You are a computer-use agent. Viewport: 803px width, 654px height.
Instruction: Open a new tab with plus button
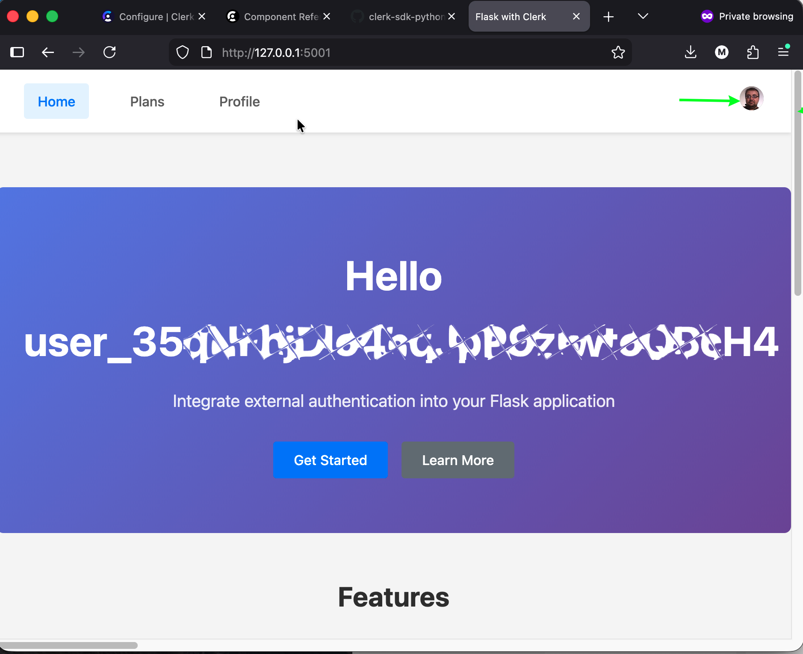608,17
